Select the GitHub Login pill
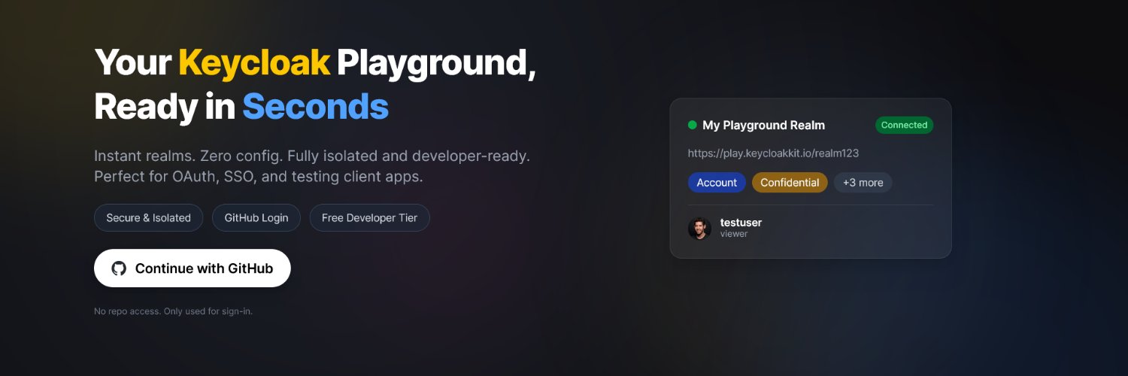 (256, 218)
